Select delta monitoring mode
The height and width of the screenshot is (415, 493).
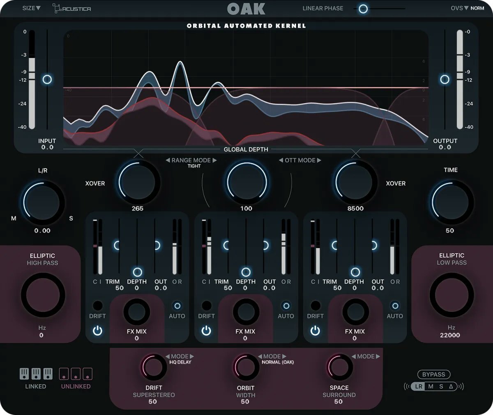click(x=451, y=386)
